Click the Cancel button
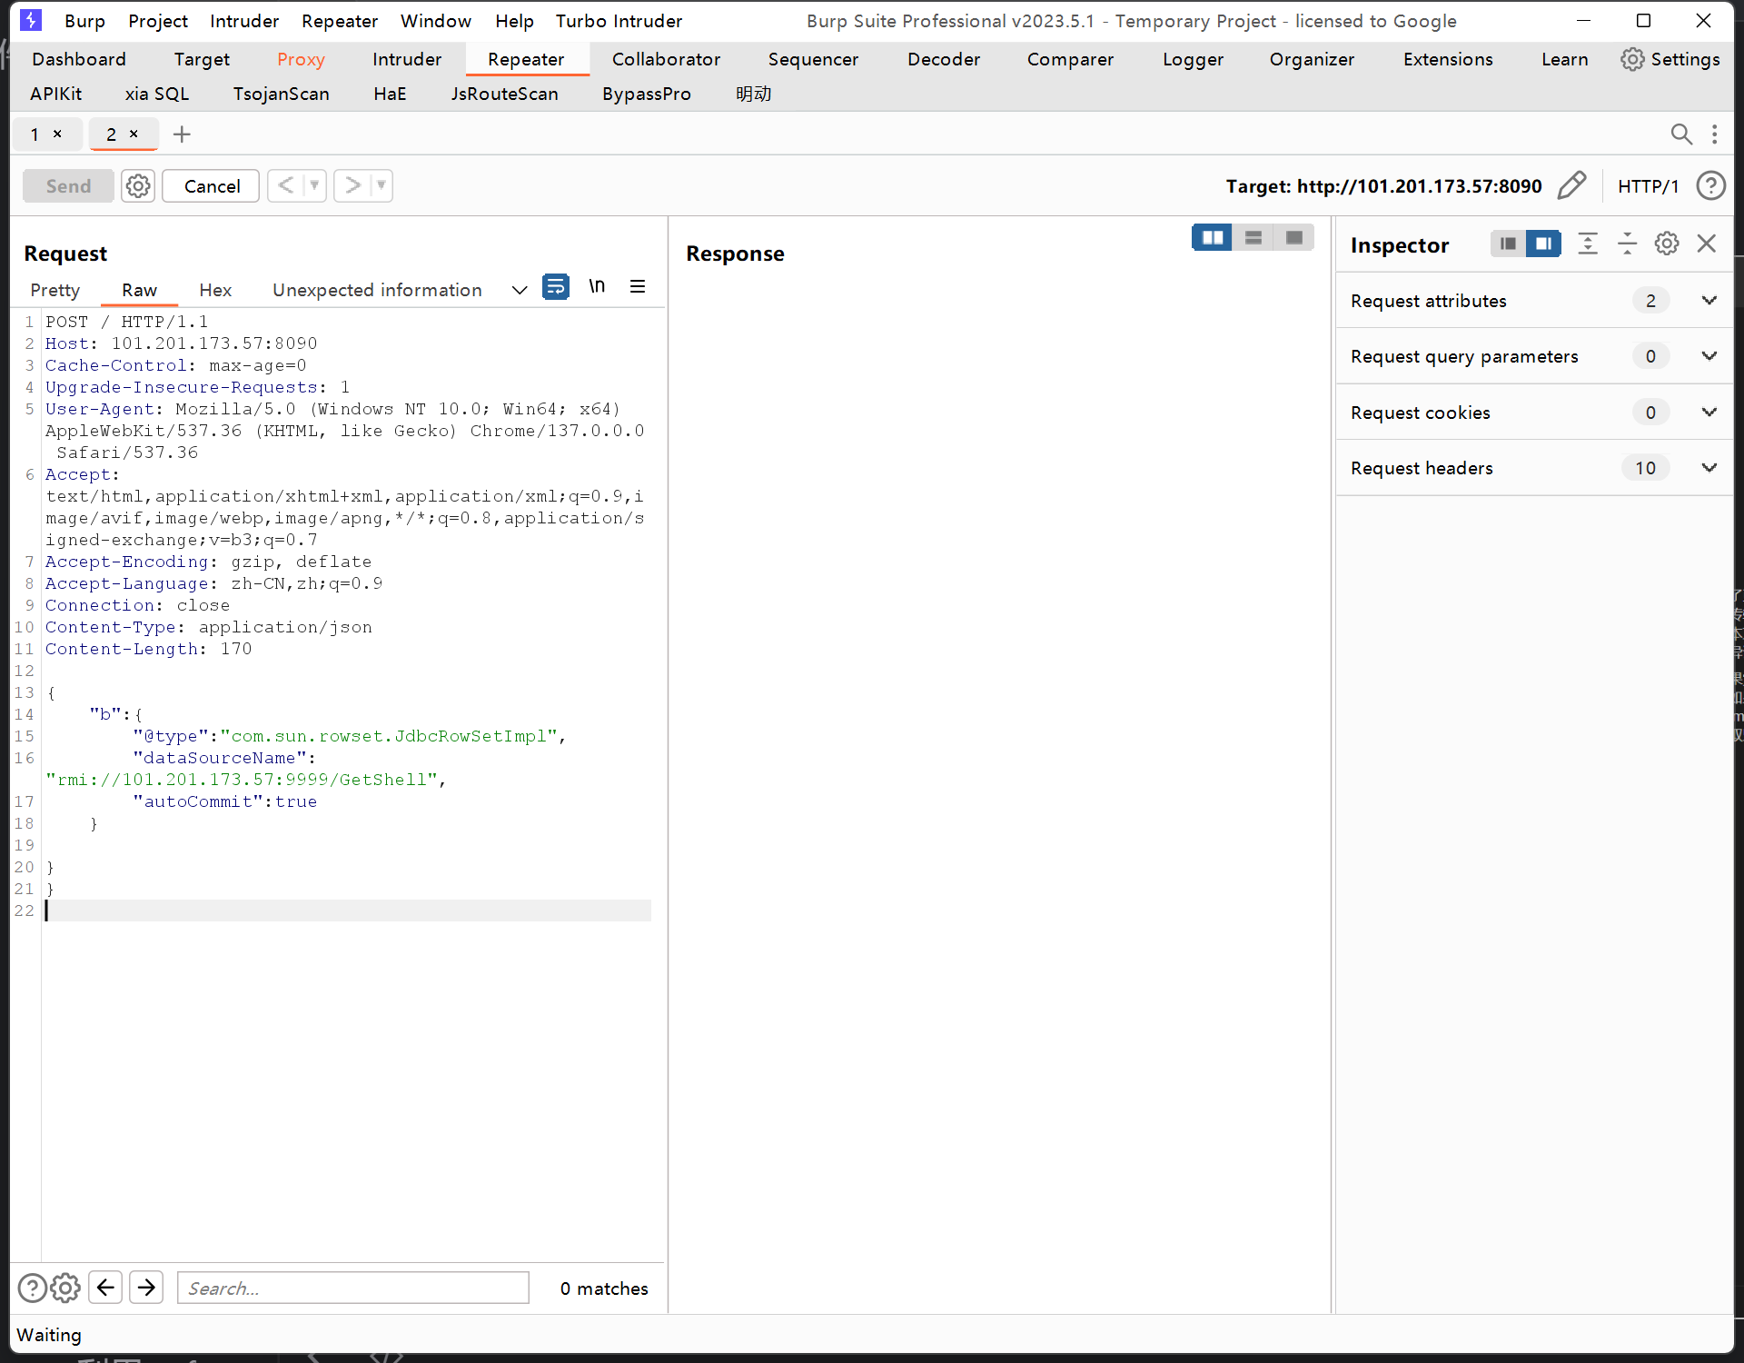Screen dimensions: 1744x1363 (x=211, y=185)
